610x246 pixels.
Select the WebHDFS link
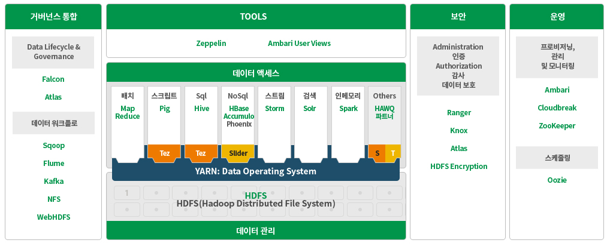click(x=53, y=217)
